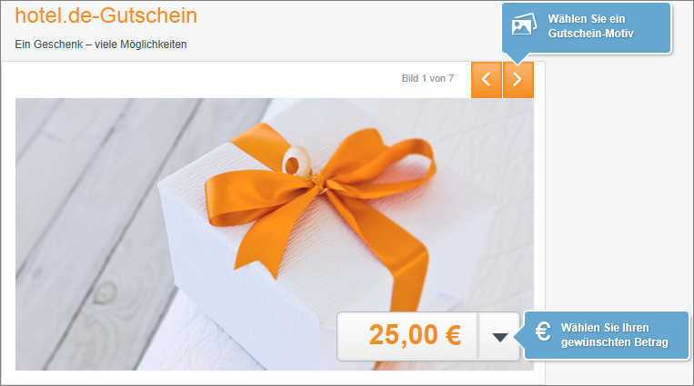
Task: Click the hotel.de-Gutschein heading
Action: [x=106, y=15]
